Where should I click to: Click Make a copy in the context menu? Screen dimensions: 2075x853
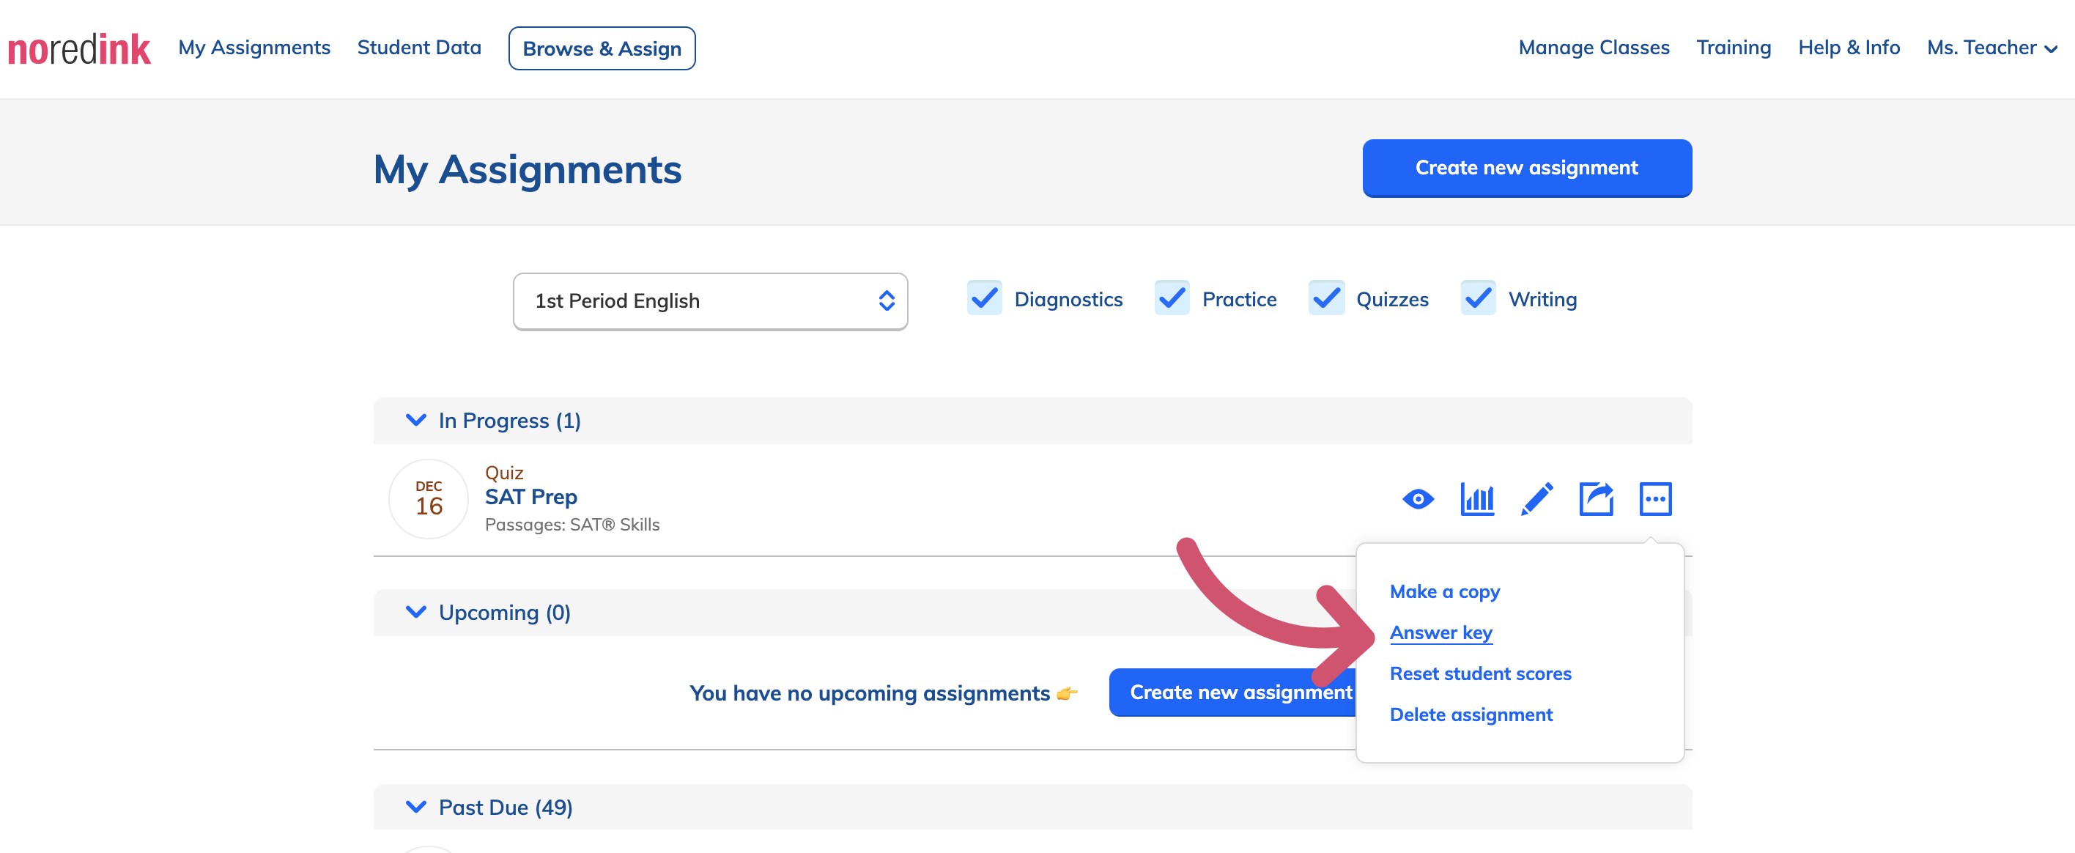1443,592
